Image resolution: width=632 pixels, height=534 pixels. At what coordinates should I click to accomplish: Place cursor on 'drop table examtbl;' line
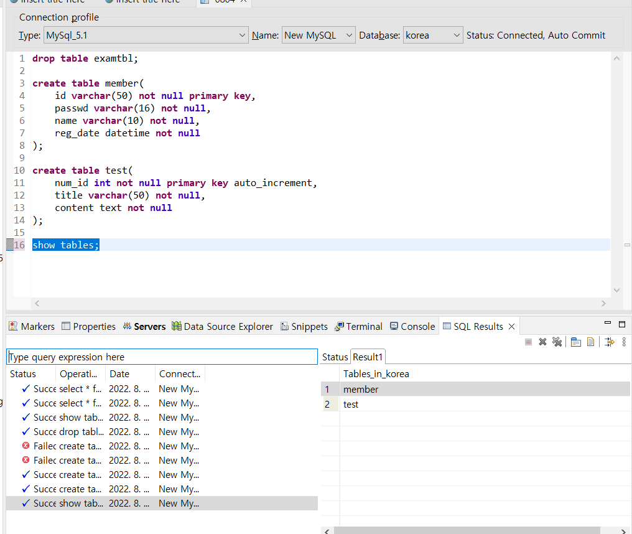click(x=85, y=59)
